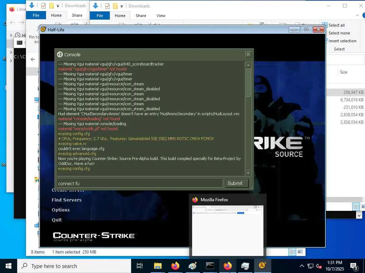Viewport: 365px width, 273px height.
Task: Click the 231,010 KB size cell
Action: 353,107
